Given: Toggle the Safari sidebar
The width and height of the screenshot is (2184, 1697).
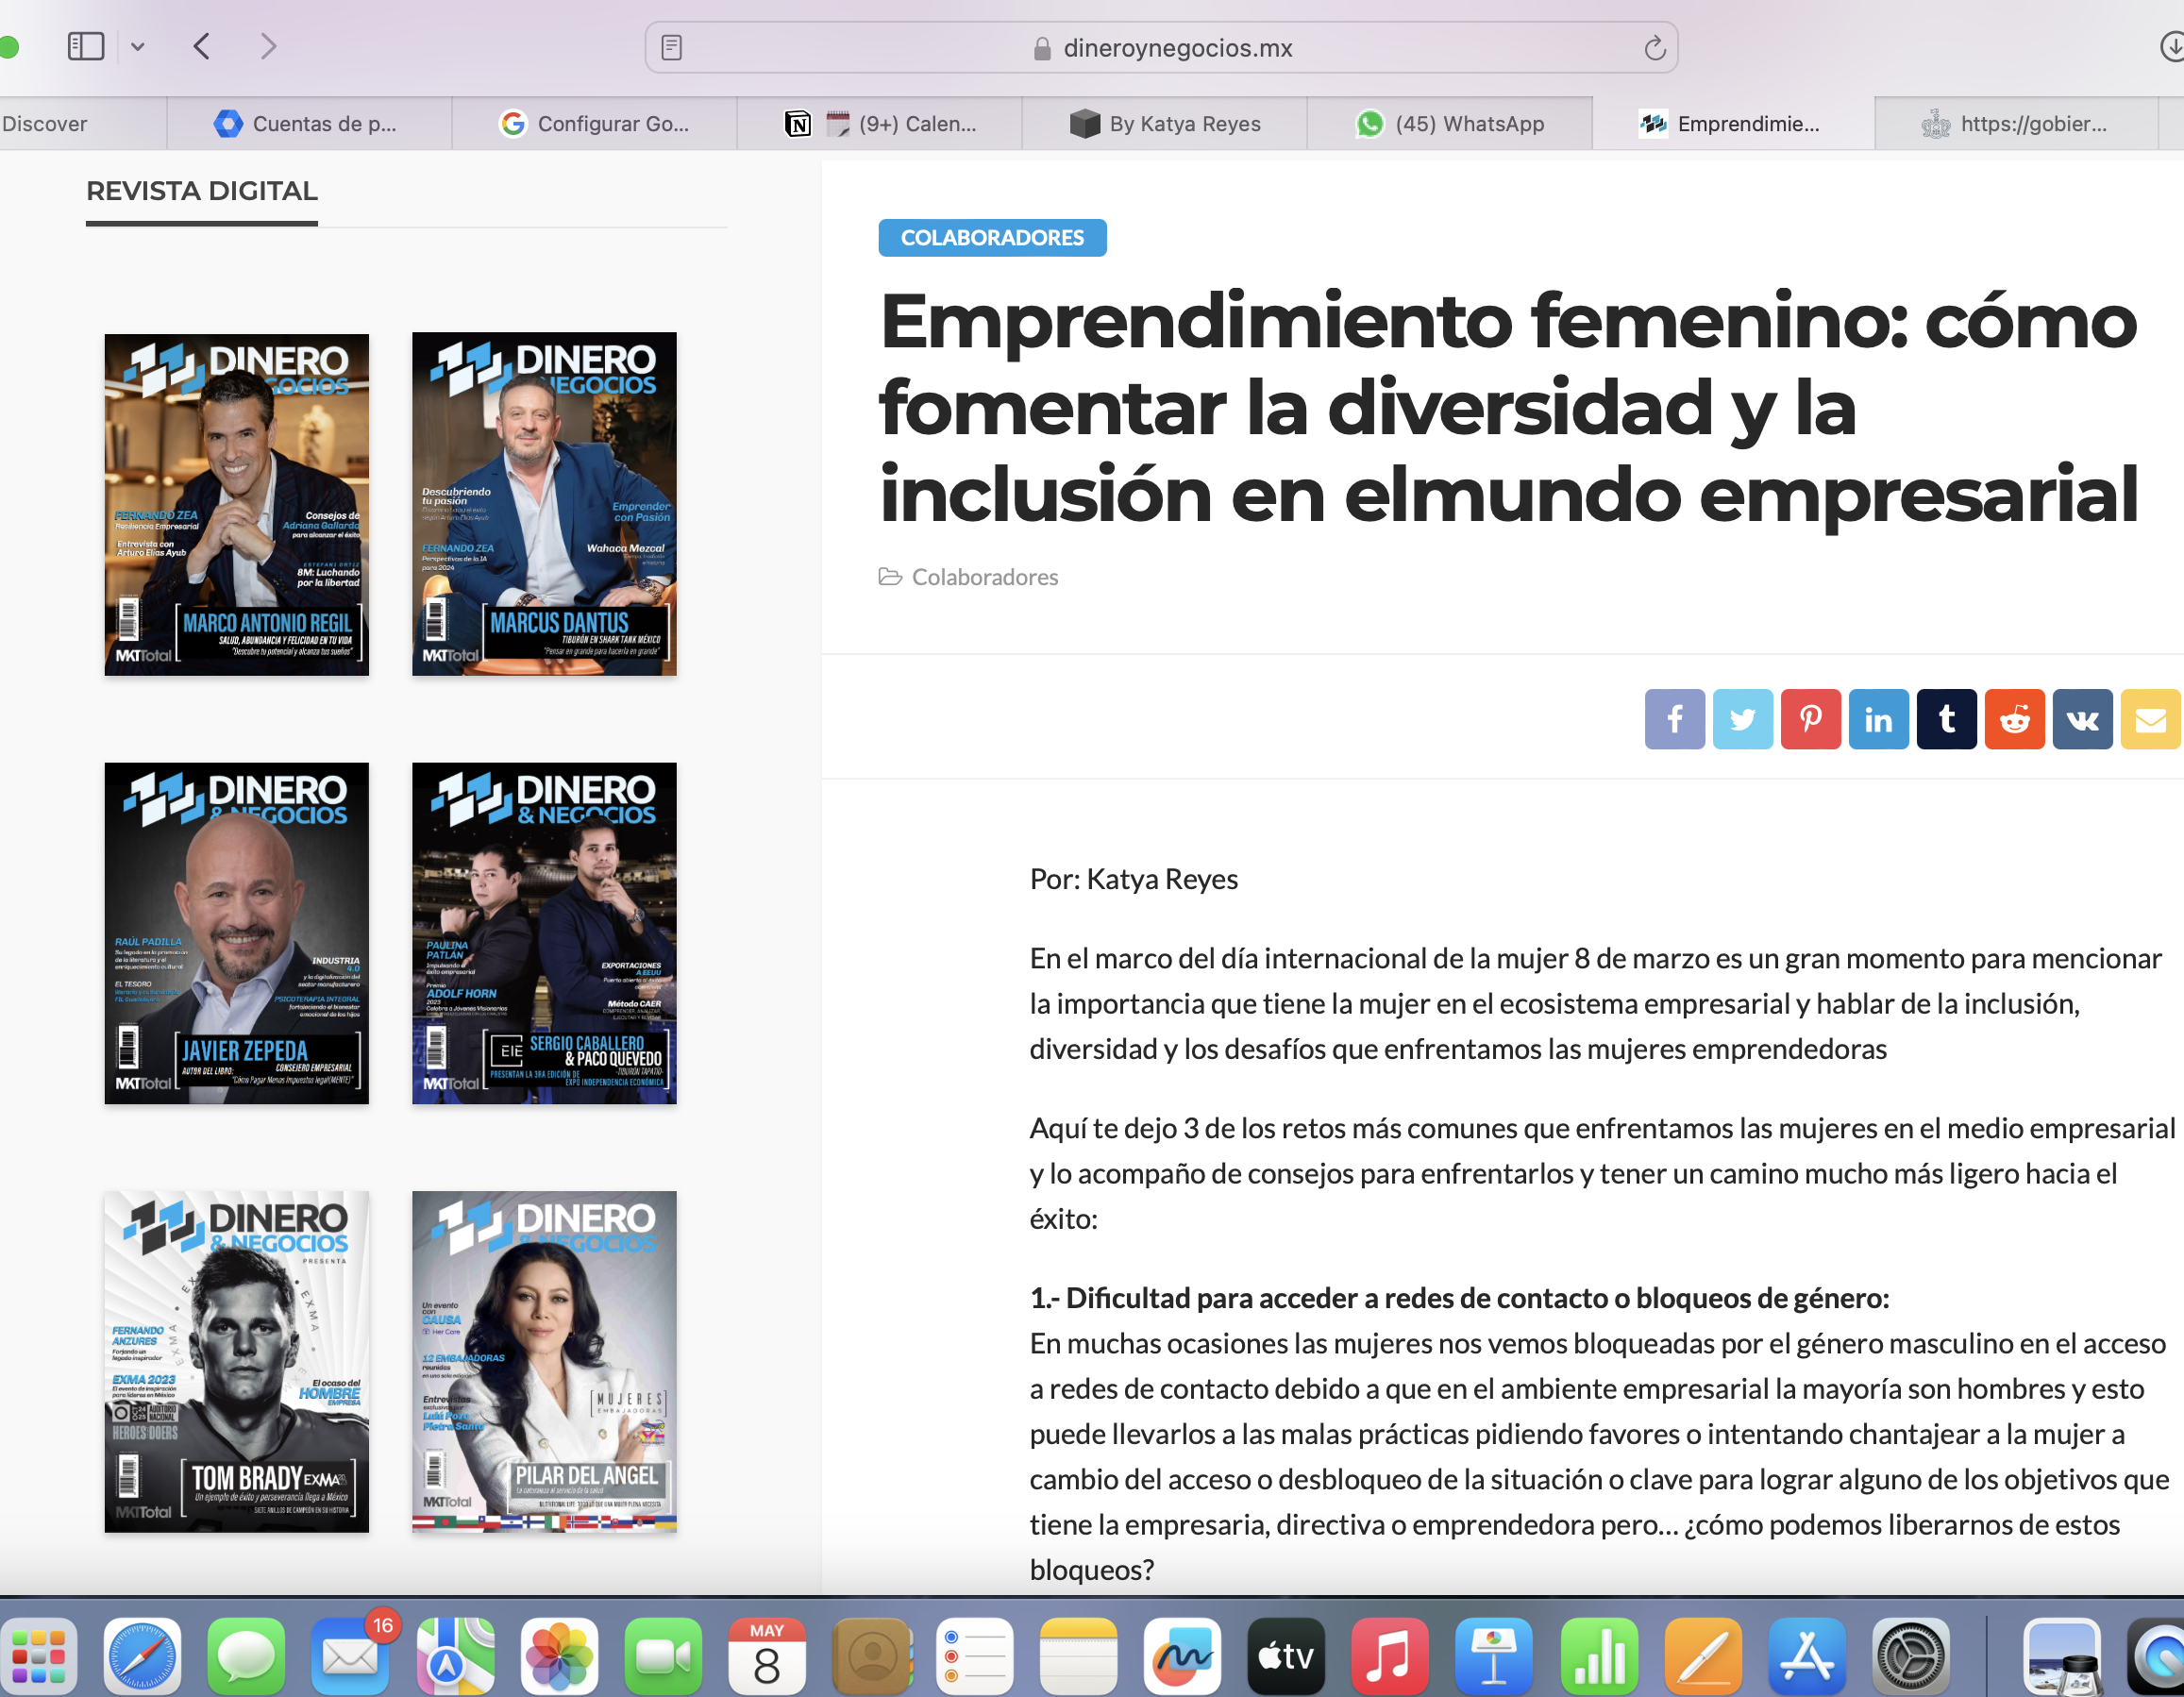Looking at the screenshot, I should coord(86,46).
